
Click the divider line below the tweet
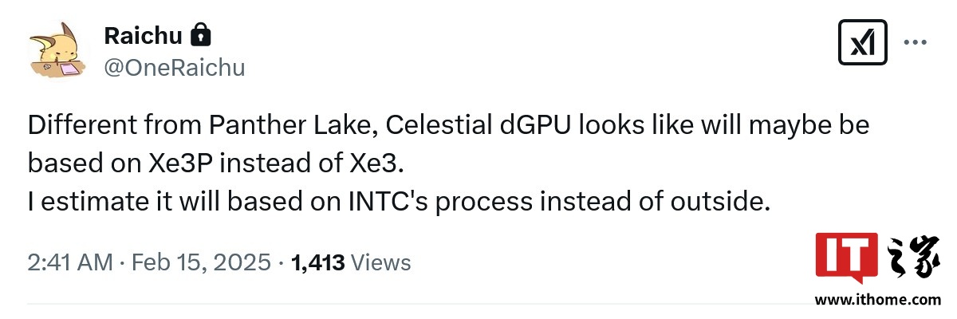tap(399, 304)
